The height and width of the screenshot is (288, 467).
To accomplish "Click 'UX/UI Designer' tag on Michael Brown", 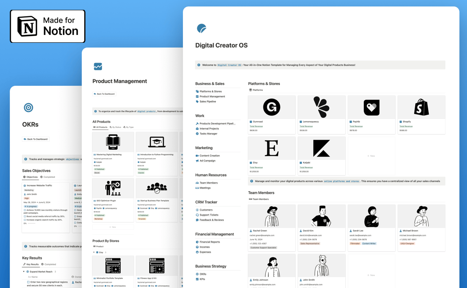I will pos(407,243).
